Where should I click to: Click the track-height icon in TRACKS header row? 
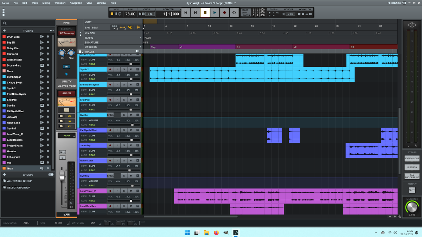tap(138, 51)
